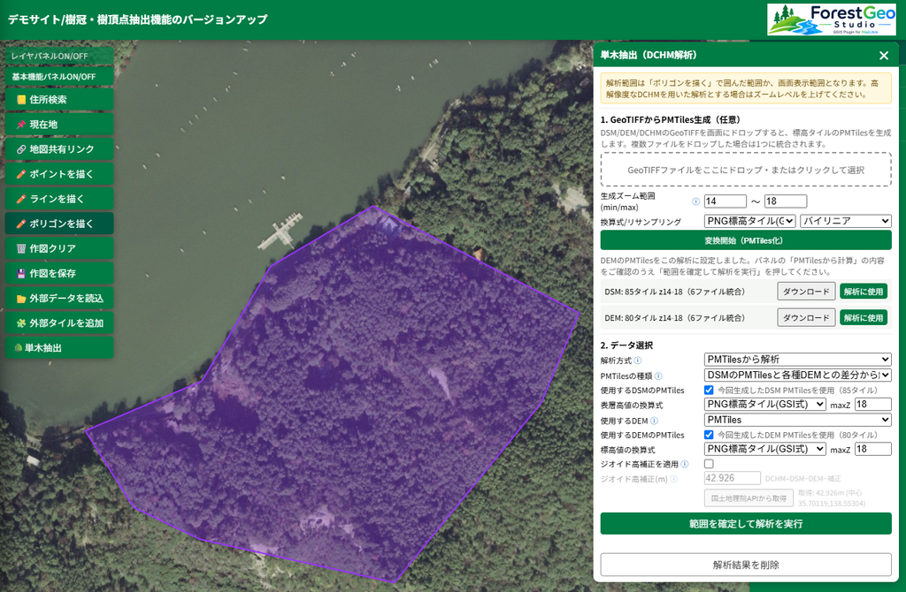
Task: Open the 住所検索 address search tool
Action: [x=59, y=99]
